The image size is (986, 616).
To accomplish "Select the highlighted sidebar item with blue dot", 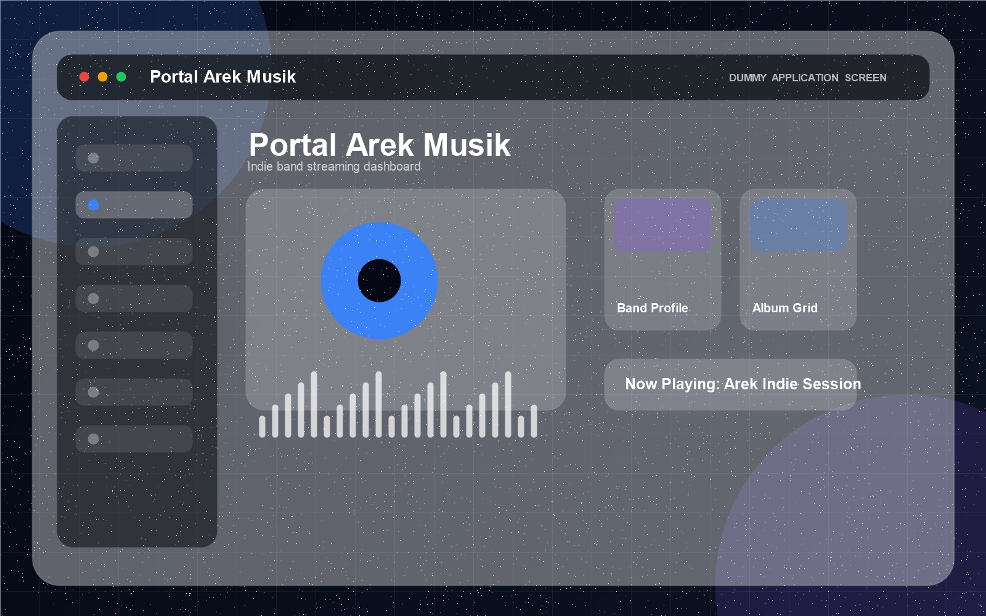I will point(134,205).
